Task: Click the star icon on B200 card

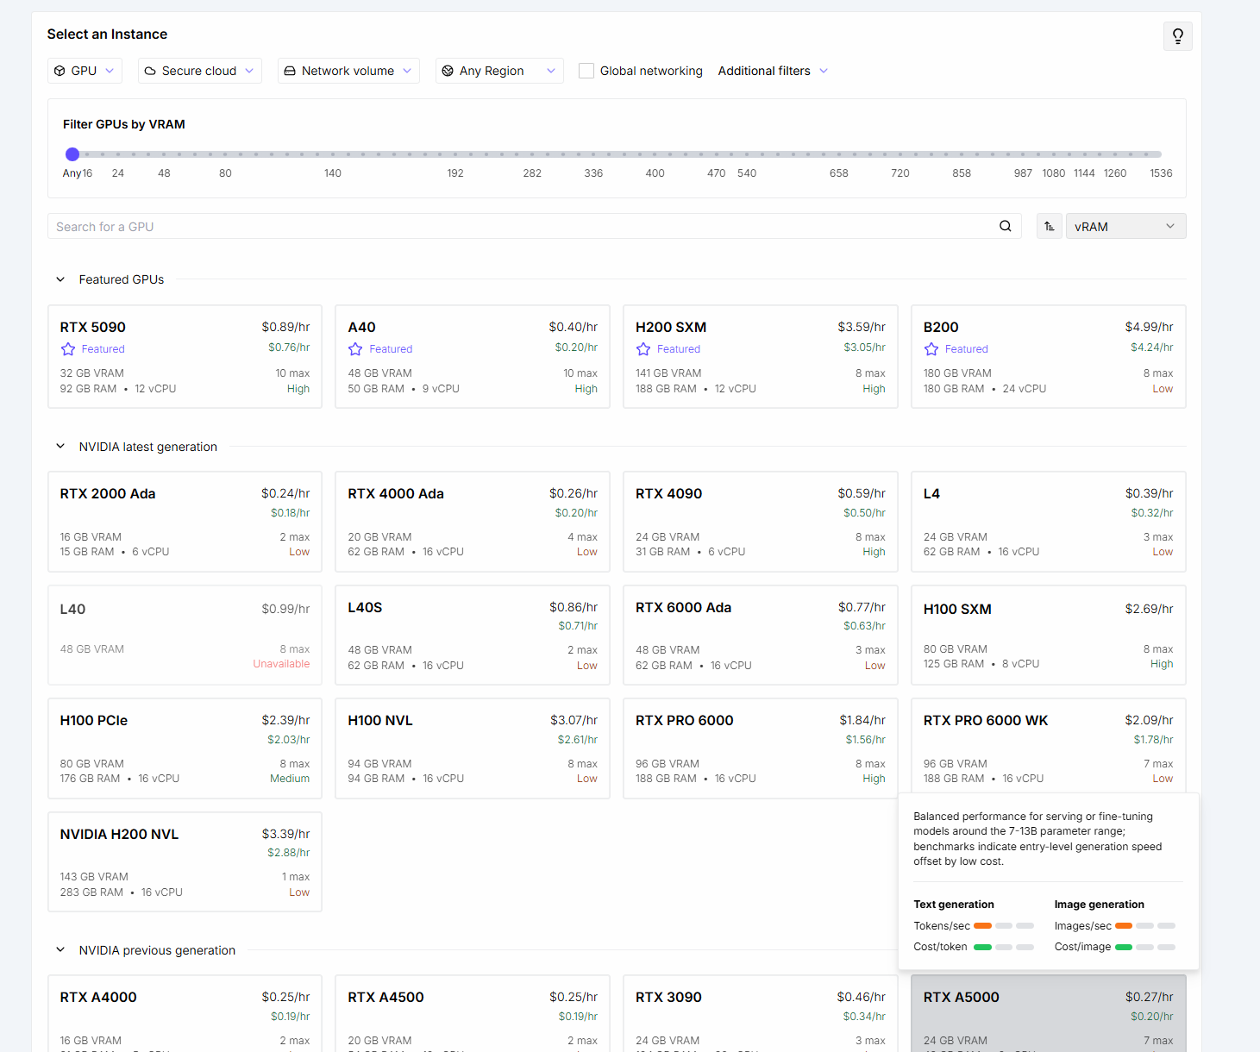Action: pos(931,349)
